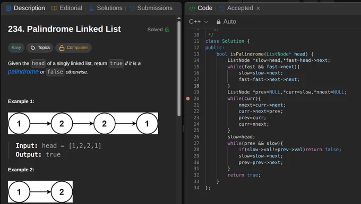
Task: Click 'prev=prev->next;' code line
Action: 260,162
